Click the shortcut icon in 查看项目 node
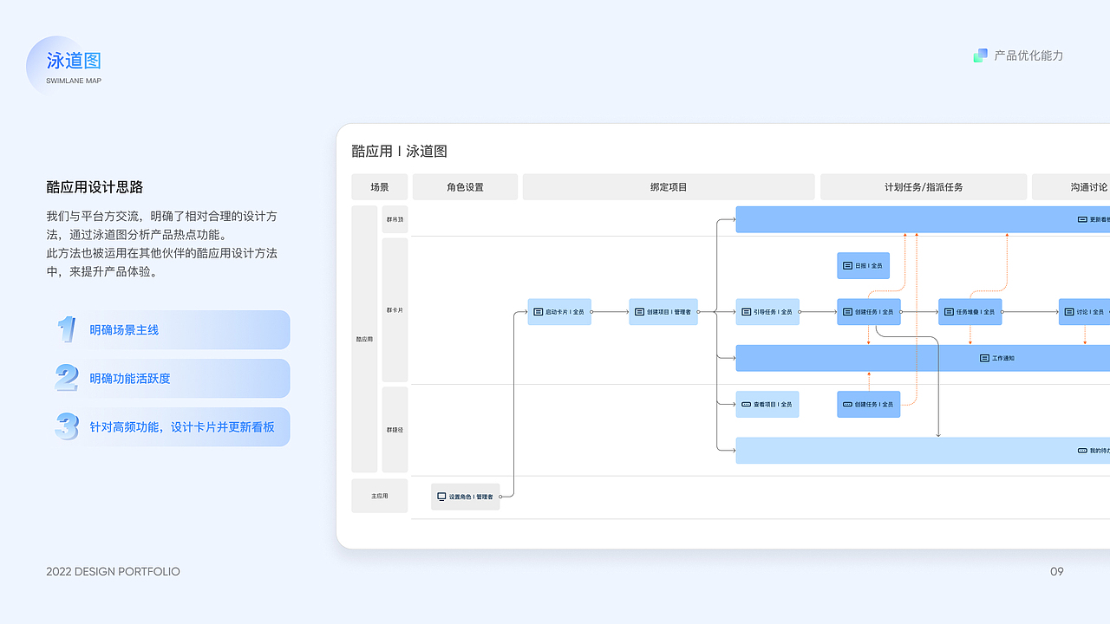This screenshot has height=624, width=1110. click(746, 404)
